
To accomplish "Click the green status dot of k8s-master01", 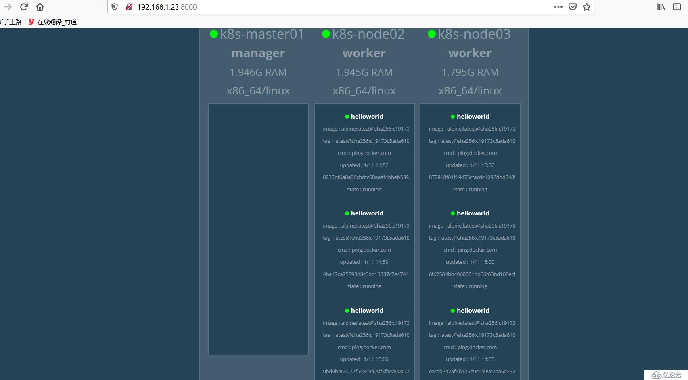I will click(214, 34).
